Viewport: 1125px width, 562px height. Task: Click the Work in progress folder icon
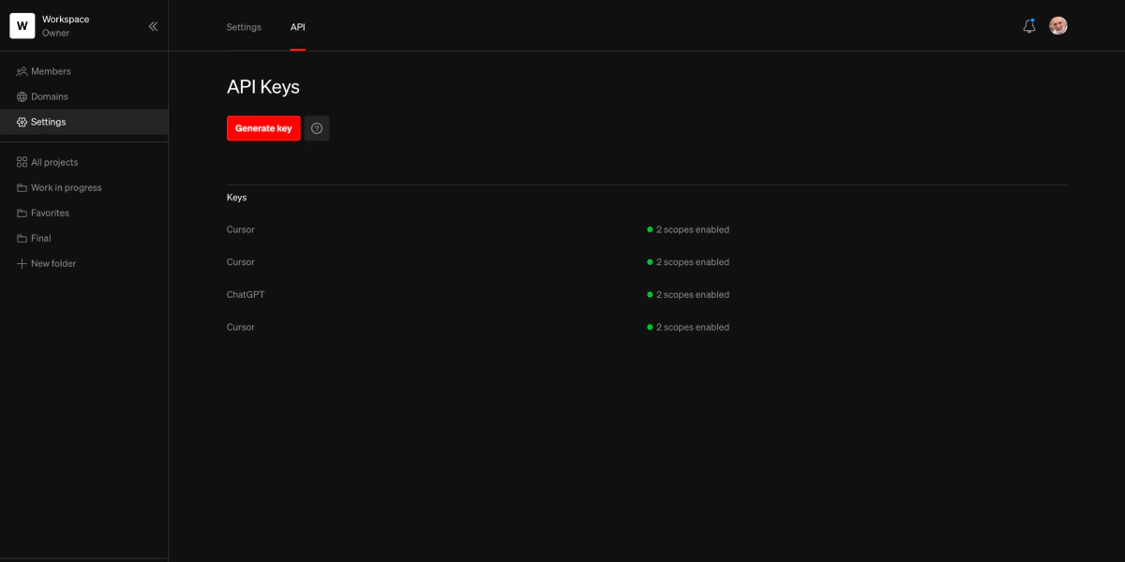pyautogui.click(x=22, y=187)
